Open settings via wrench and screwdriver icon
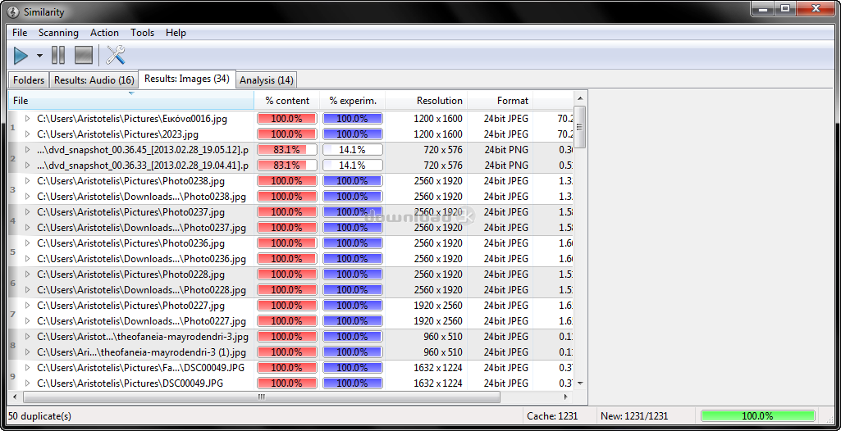 tap(116, 56)
